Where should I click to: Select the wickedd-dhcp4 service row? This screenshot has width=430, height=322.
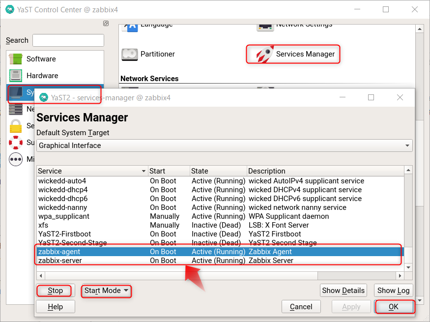[x=221, y=190]
